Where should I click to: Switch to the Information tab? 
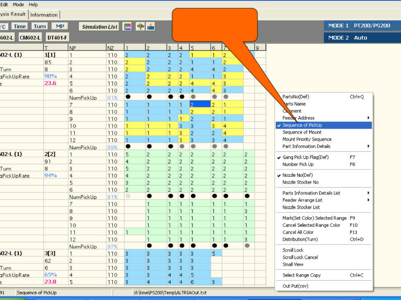click(x=44, y=15)
